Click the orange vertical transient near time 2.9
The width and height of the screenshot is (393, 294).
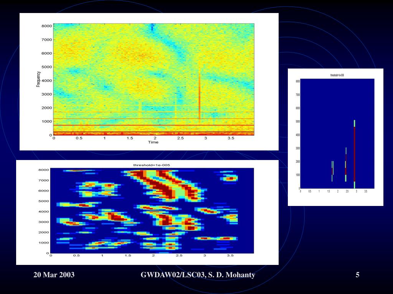tap(200, 94)
